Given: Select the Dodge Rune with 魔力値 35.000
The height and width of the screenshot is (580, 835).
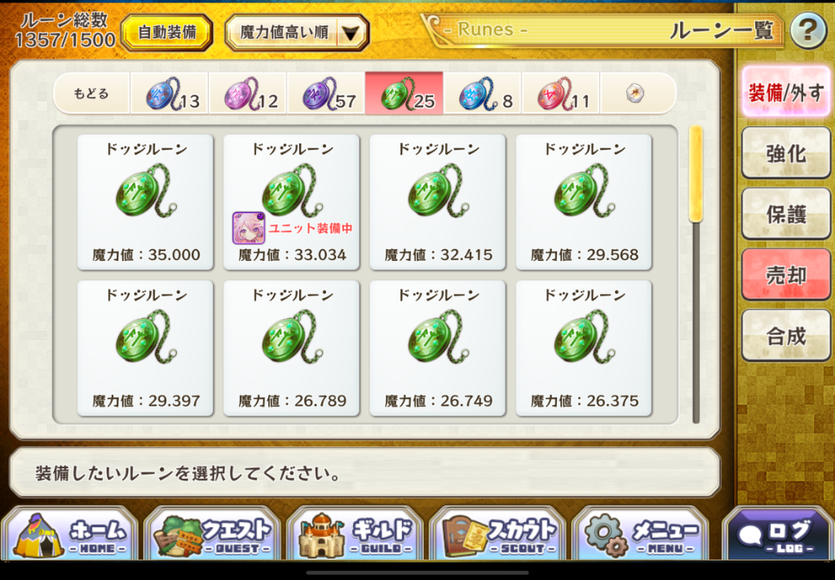Looking at the screenshot, I should pos(145,202).
